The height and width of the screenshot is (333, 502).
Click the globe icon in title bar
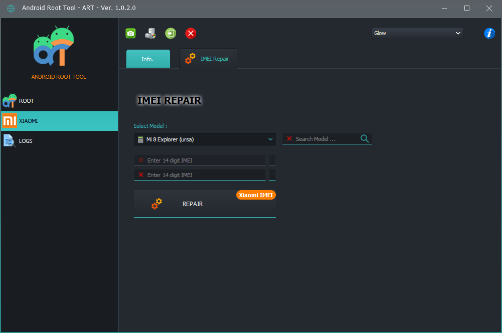11,8
